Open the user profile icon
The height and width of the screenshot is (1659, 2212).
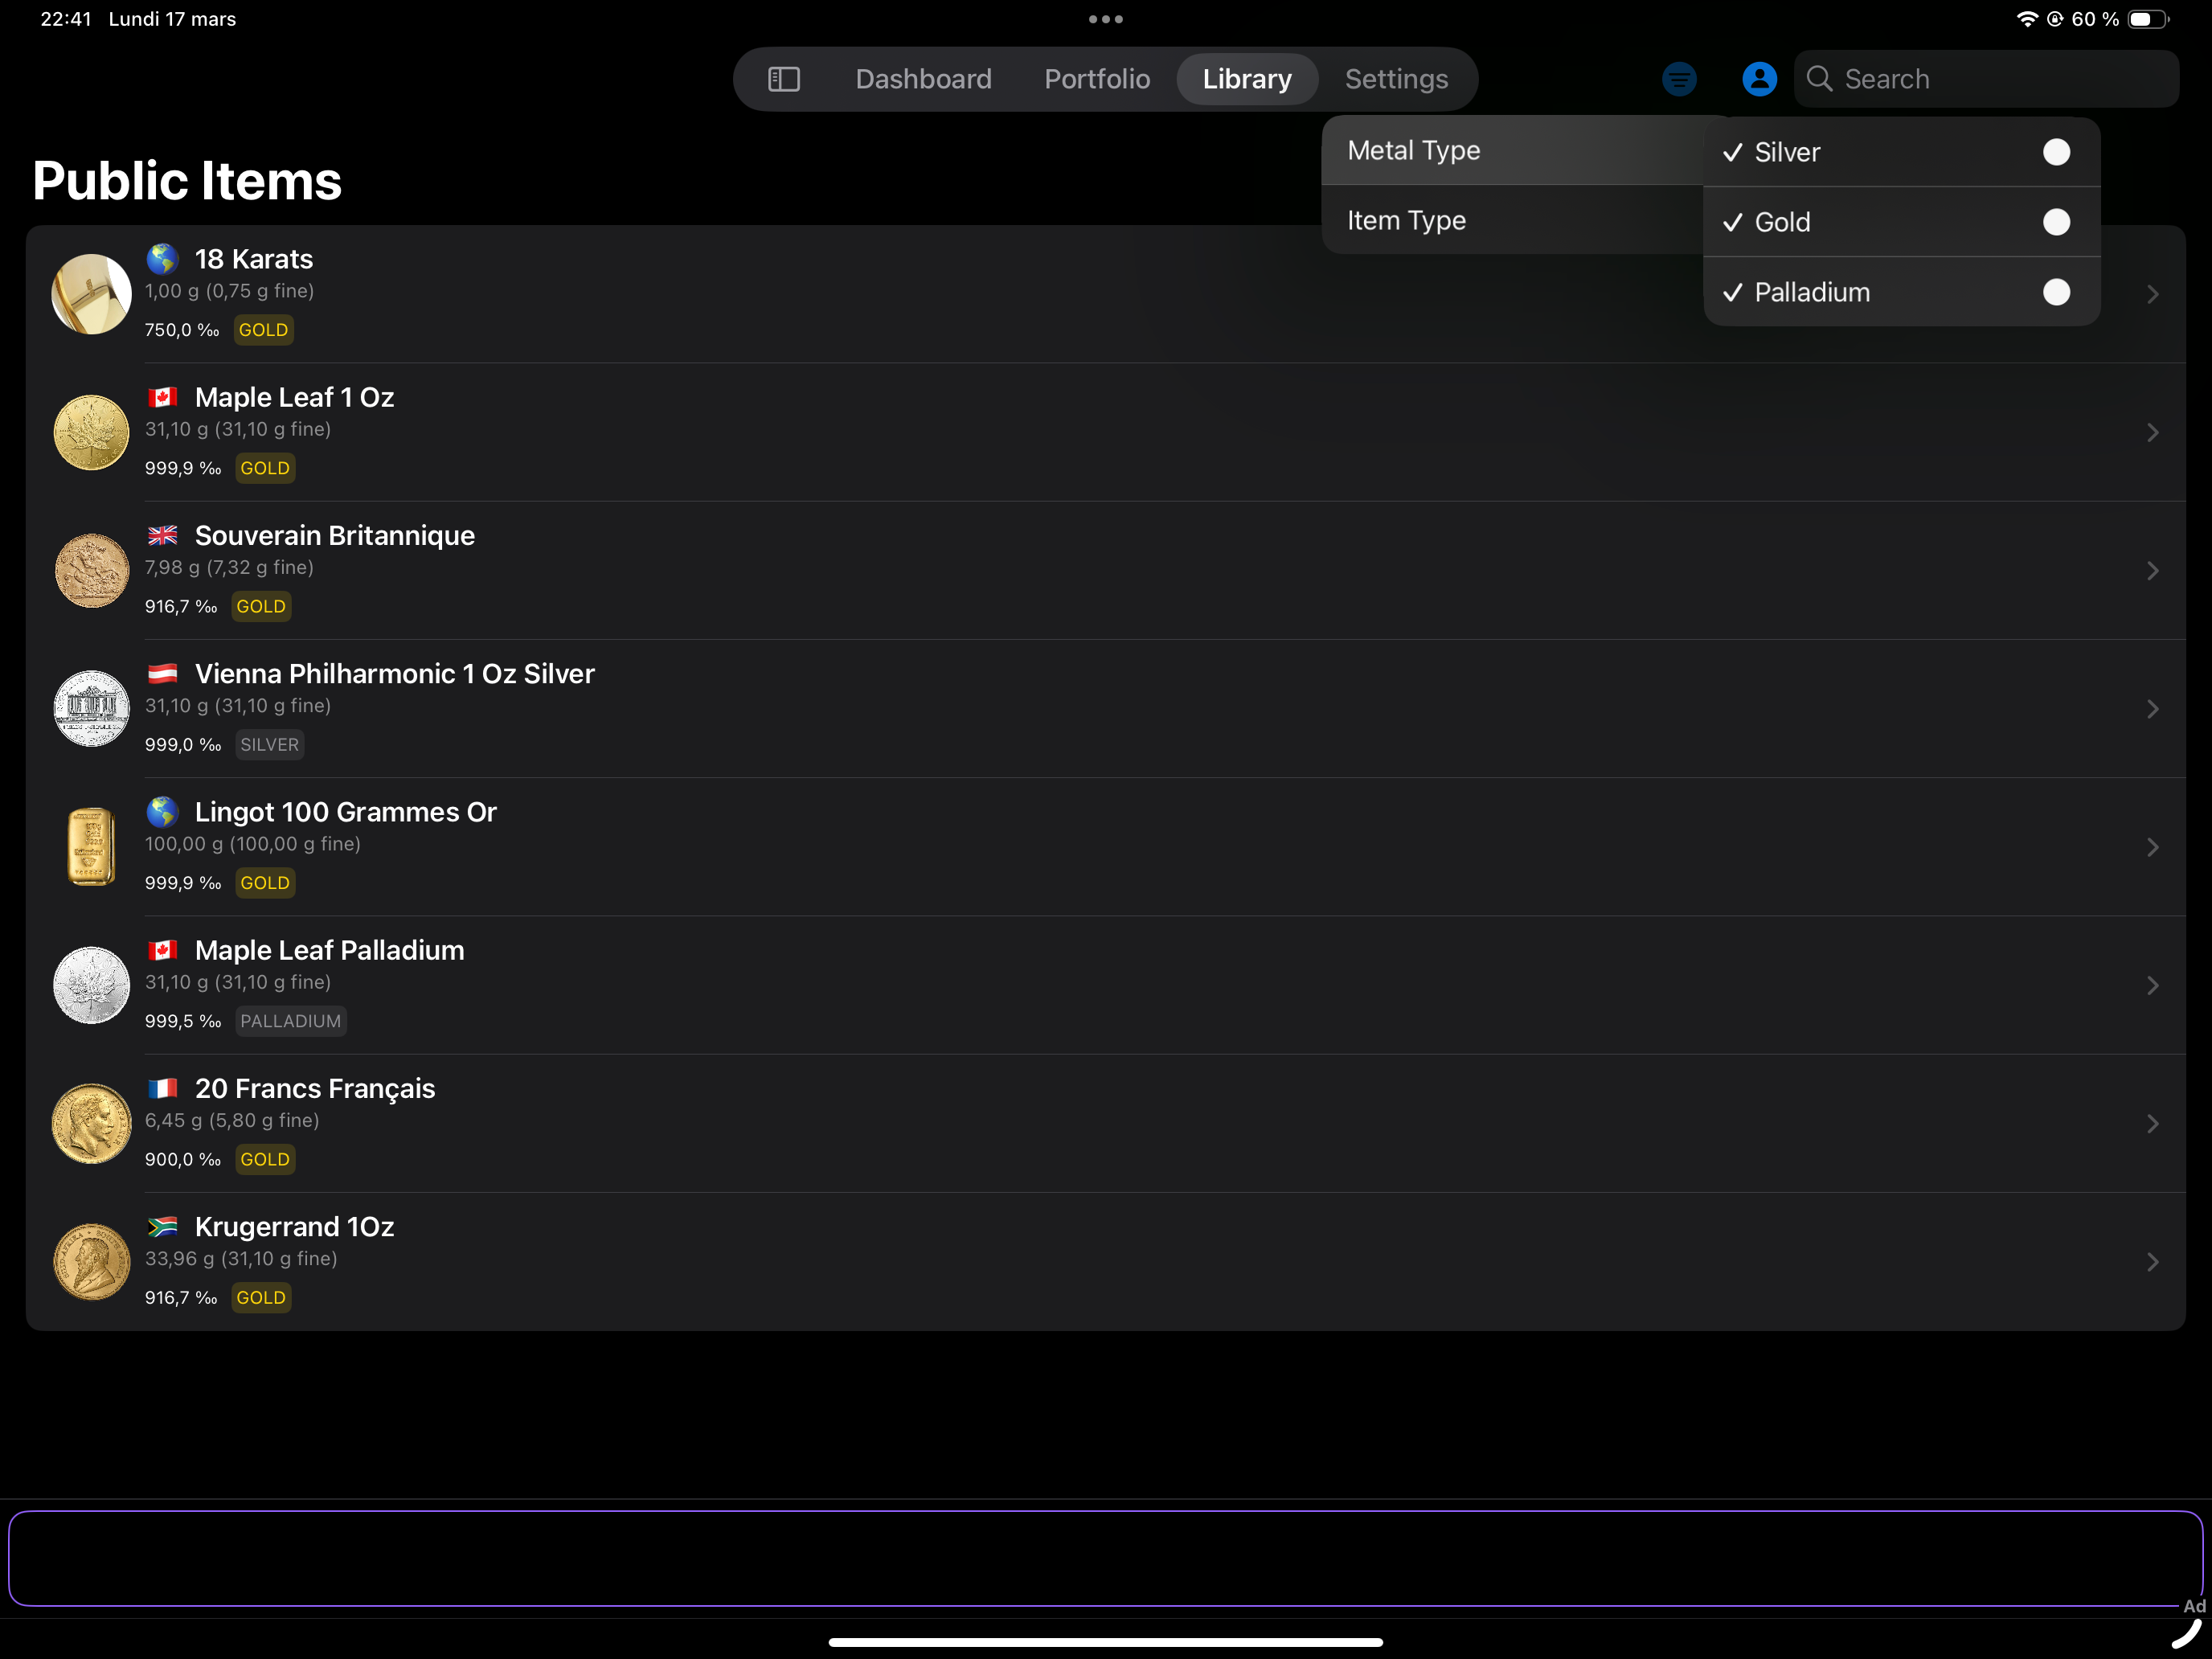point(1759,79)
